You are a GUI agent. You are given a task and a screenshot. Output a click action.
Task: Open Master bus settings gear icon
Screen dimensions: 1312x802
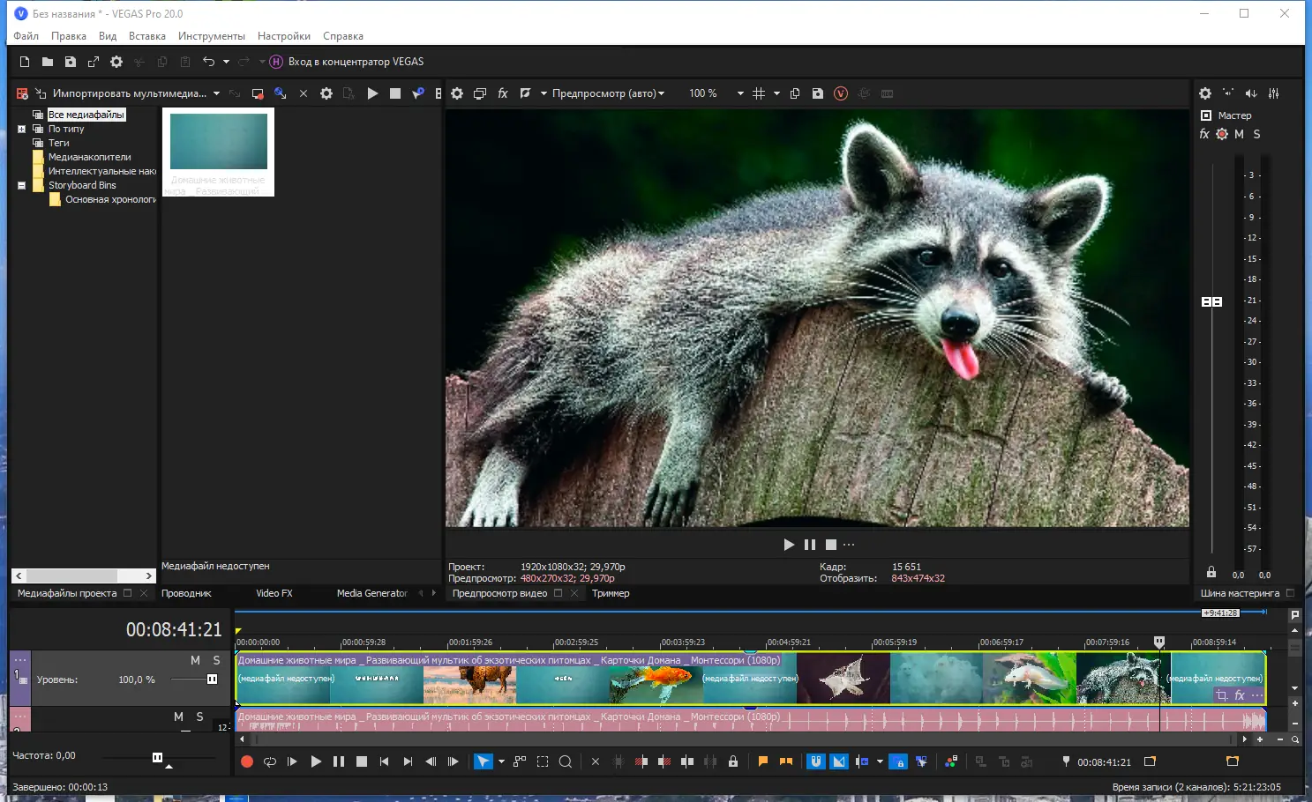point(1205,93)
